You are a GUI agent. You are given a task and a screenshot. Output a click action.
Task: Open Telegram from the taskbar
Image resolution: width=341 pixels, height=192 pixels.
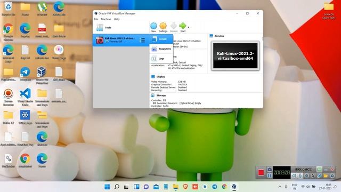click(x=214, y=187)
